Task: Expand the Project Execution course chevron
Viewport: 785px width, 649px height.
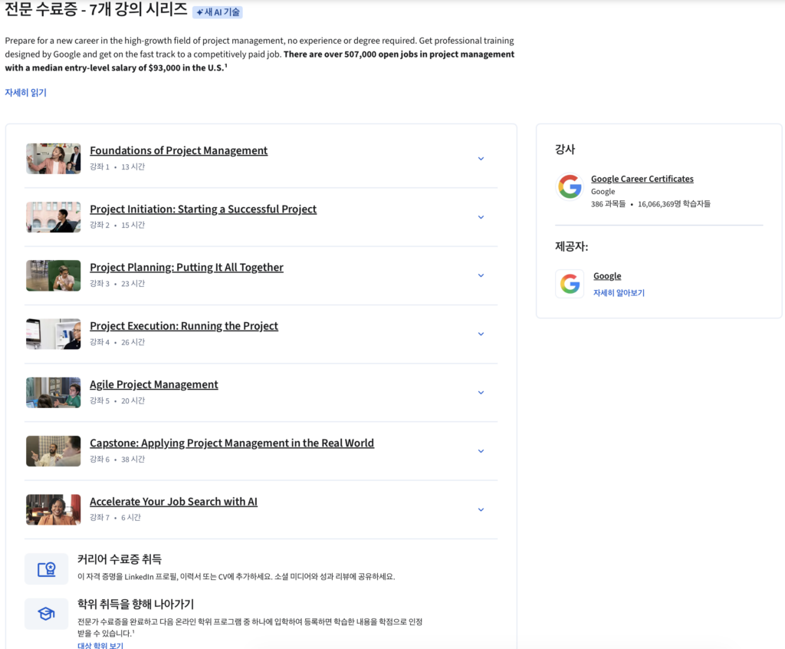Action: 481,334
